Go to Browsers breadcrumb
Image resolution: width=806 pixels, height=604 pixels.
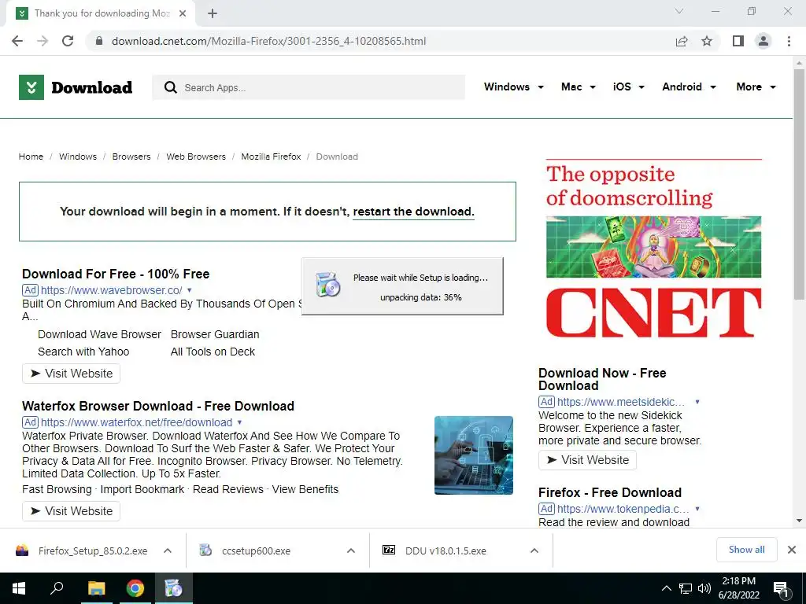pyautogui.click(x=131, y=157)
